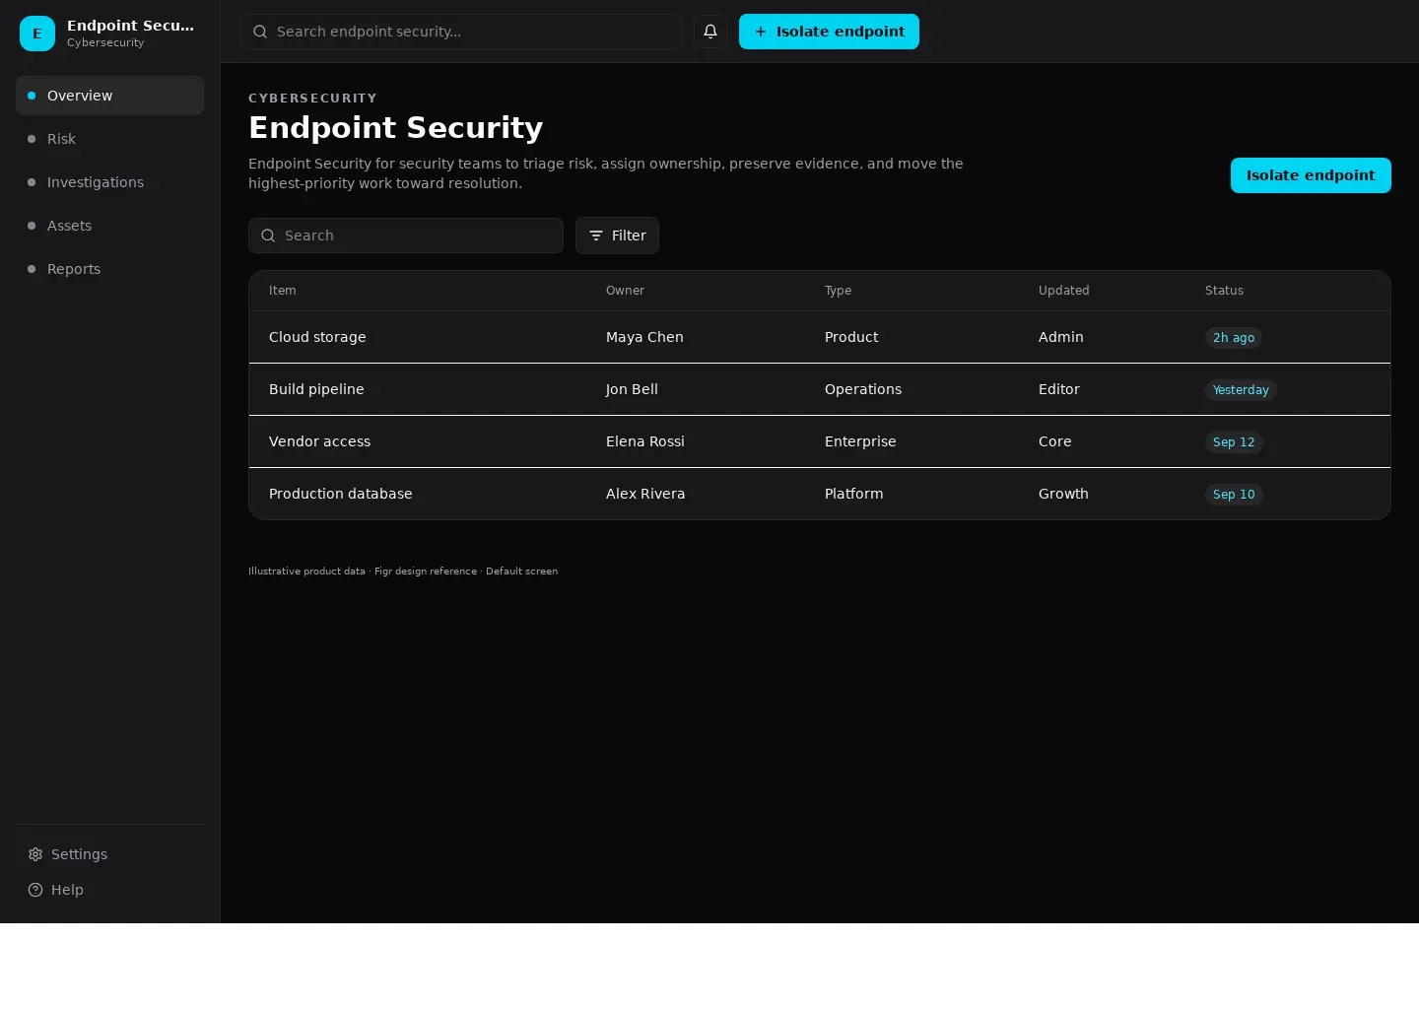Viewport: 1419px width, 1009px height.
Task: Click the table Search input
Action: coord(406,235)
